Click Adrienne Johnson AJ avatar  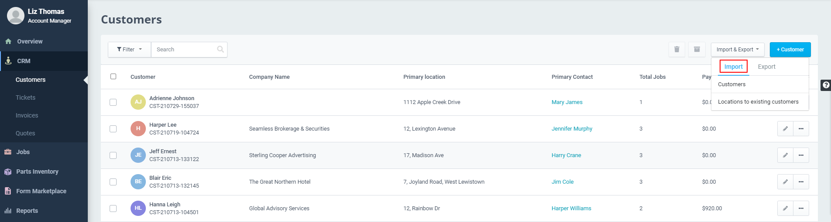(x=138, y=102)
